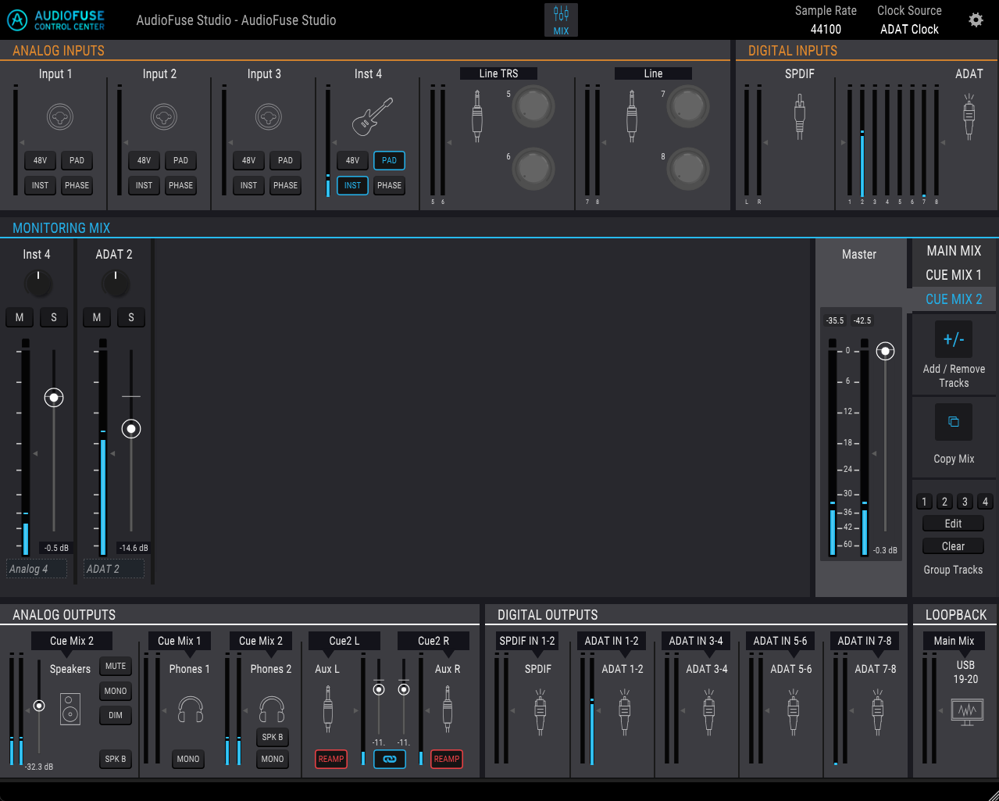Click Master fader handle
The height and width of the screenshot is (801, 999).
pyautogui.click(x=885, y=351)
